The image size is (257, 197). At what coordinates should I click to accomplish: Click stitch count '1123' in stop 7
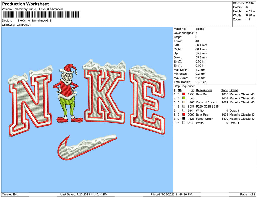191,119
